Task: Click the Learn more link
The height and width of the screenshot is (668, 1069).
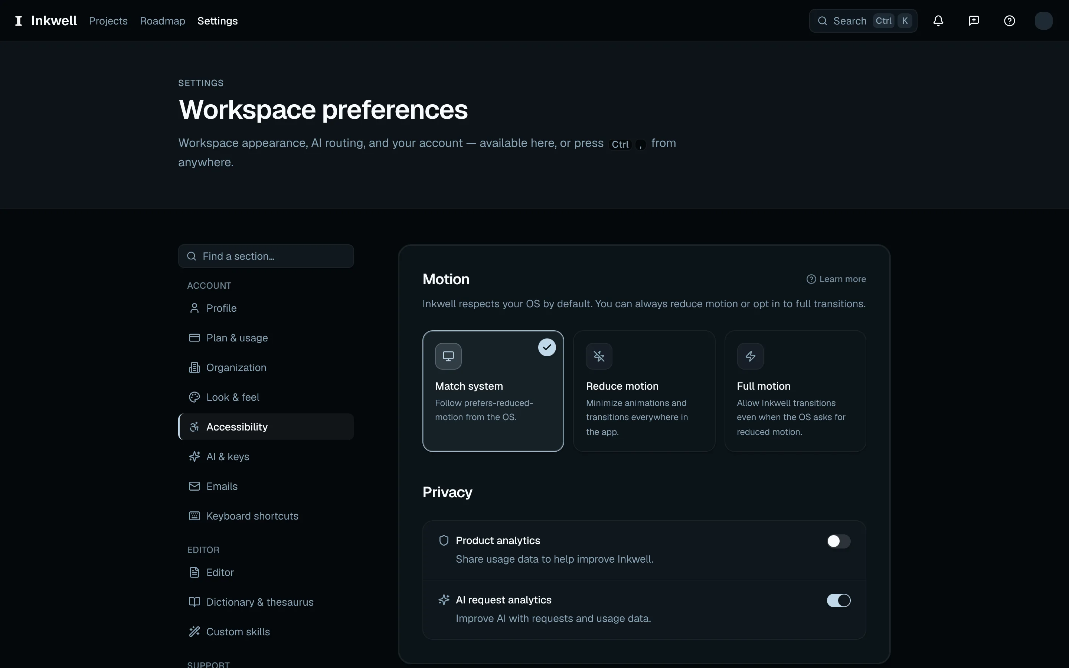Action: [836, 279]
